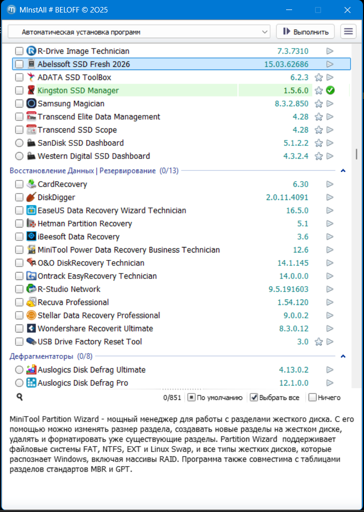The height and width of the screenshot is (512, 364).
Task: Click the star icon for USB Drive Factory Reset Tool
Action: [x=319, y=342]
